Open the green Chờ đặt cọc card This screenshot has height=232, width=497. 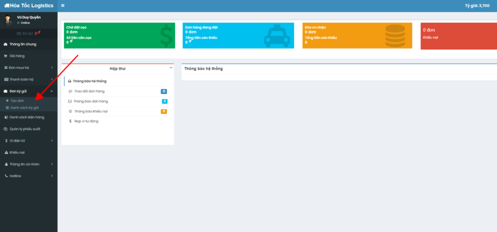[119, 35]
